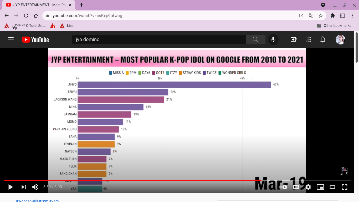Click the "47%" value label
Screen dimensions: 359x202
(276, 84)
